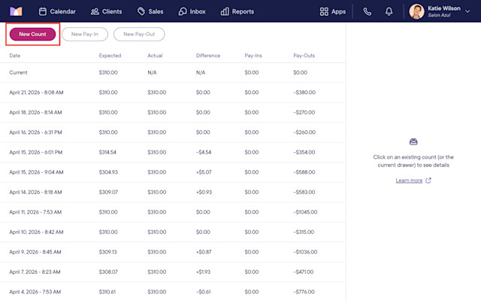Create a New Pay-In
Image resolution: width=481 pixels, height=301 pixels.
click(x=85, y=34)
